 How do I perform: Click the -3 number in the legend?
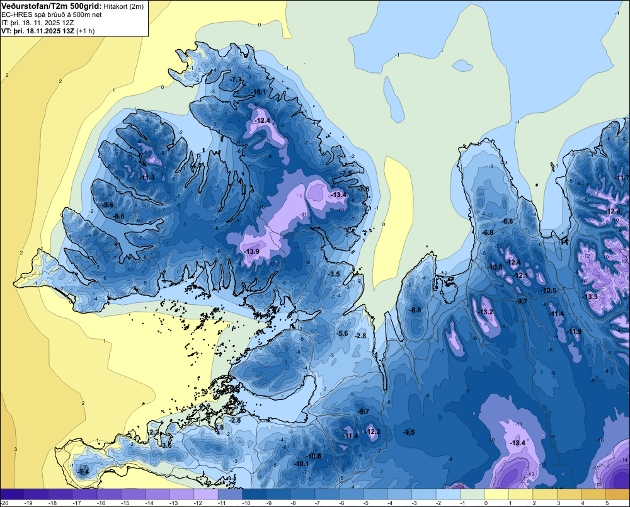[415, 503]
